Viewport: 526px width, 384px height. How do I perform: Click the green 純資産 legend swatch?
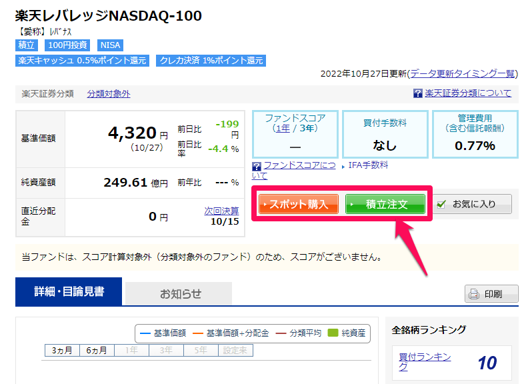click(333, 333)
